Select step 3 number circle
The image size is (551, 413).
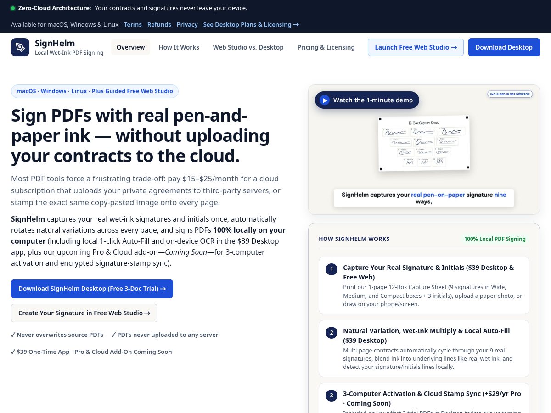pyautogui.click(x=332, y=396)
